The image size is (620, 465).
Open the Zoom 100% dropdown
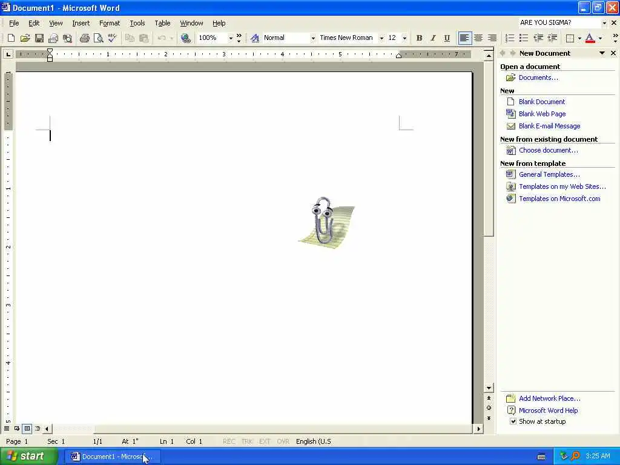pos(231,38)
